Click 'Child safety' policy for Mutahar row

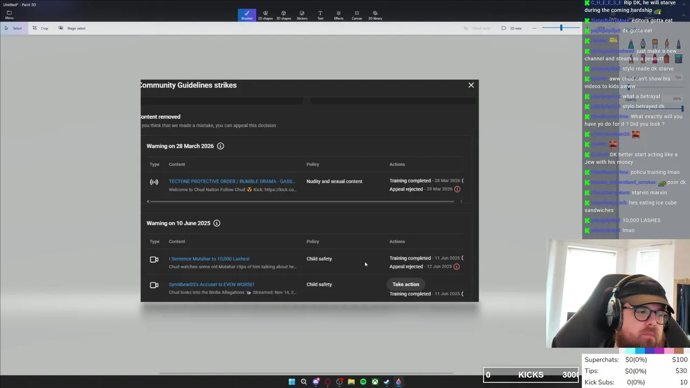[x=319, y=259]
